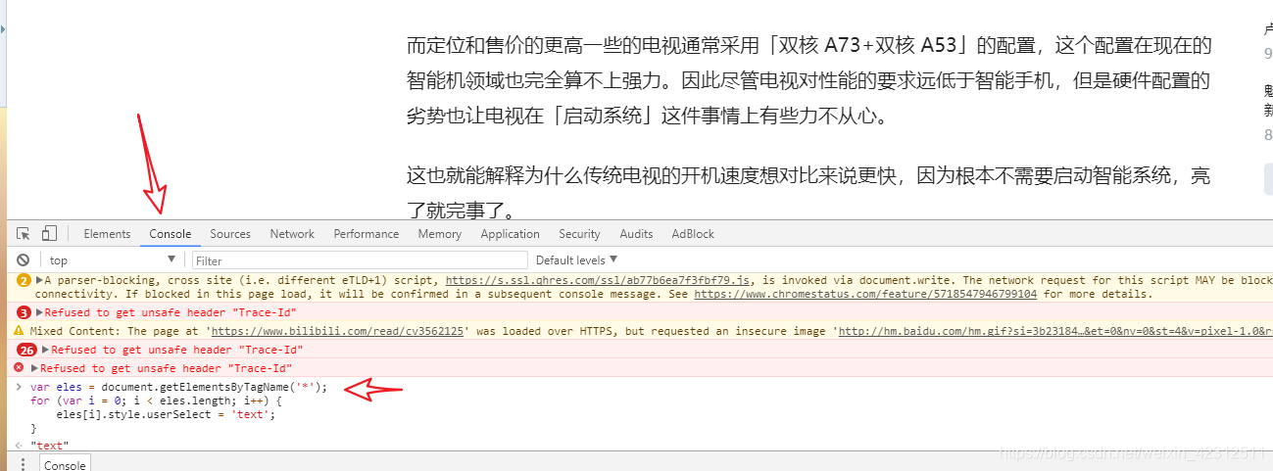Focus the console Filter input field

pos(359,260)
